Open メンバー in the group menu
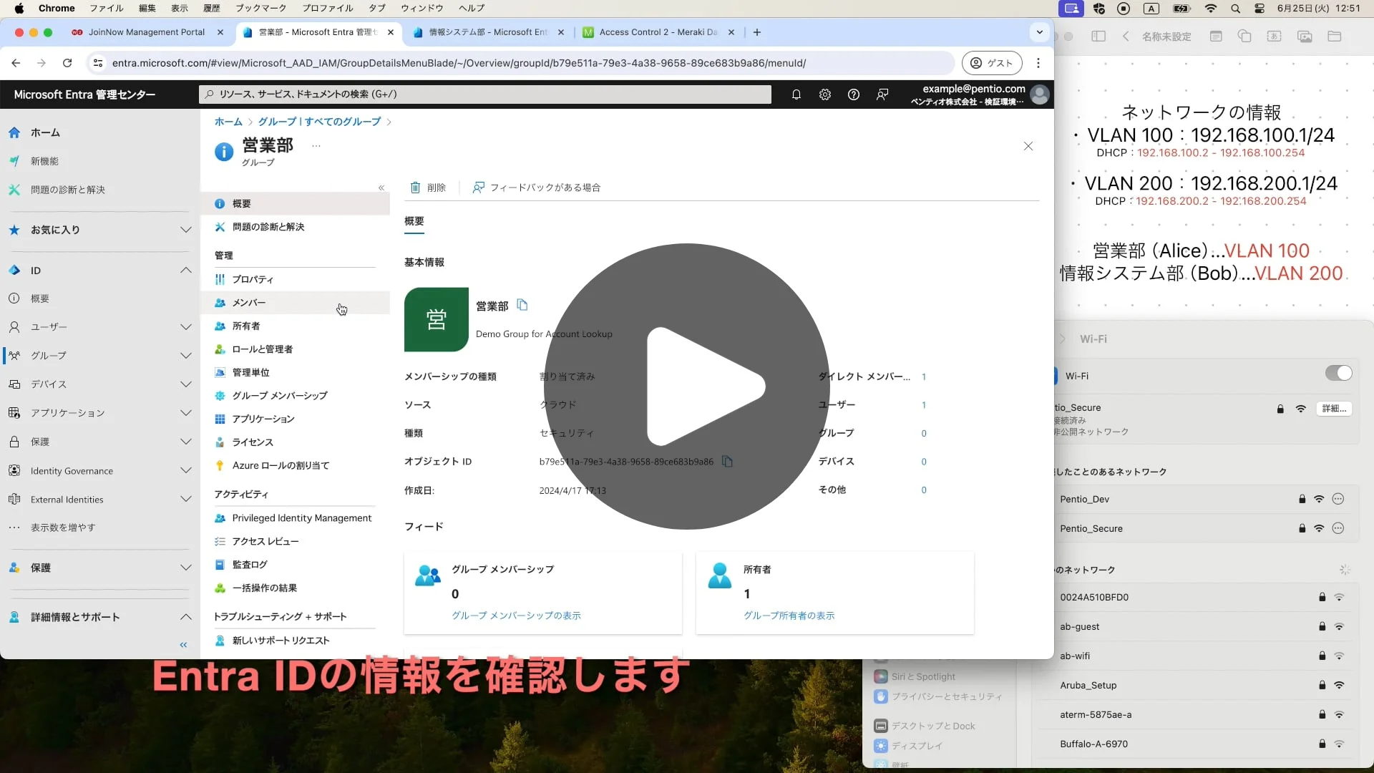 [x=296, y=303]
